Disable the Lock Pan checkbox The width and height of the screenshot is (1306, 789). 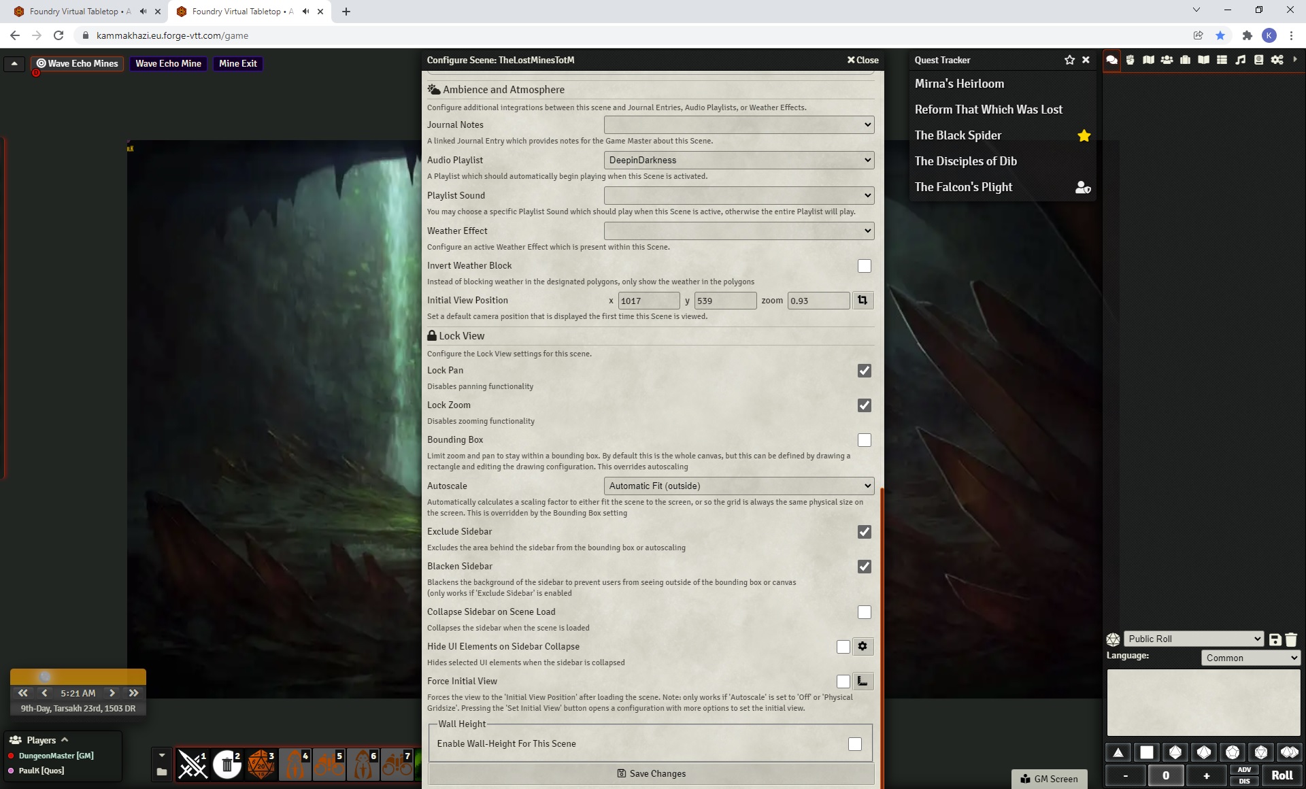(x=864, y=371)
